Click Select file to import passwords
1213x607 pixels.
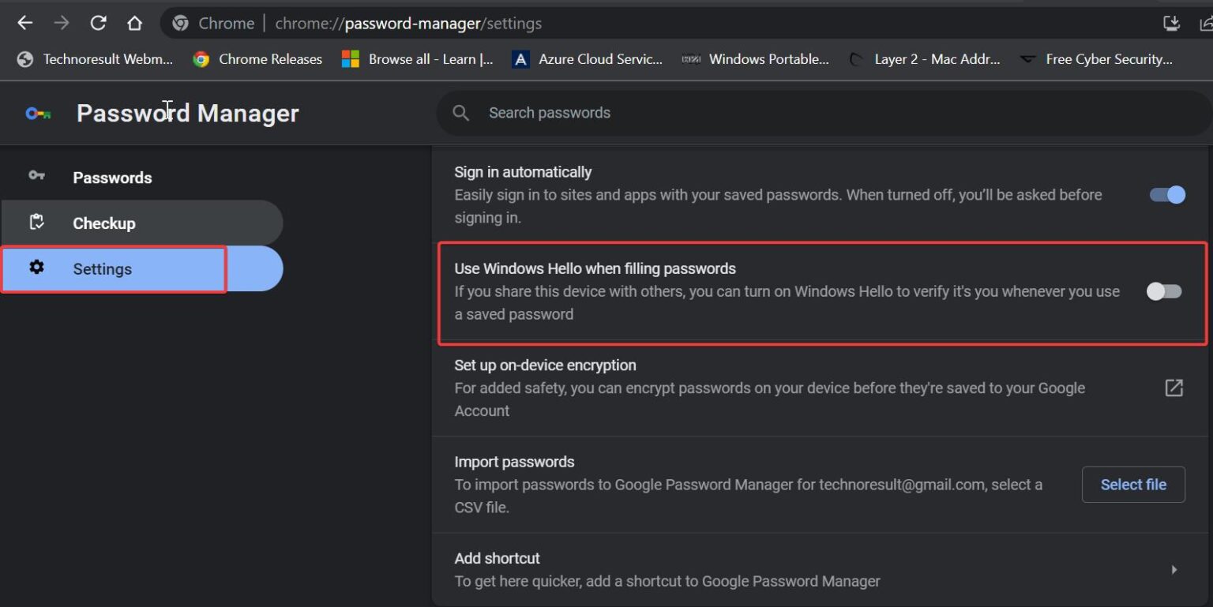point(1133,484)
